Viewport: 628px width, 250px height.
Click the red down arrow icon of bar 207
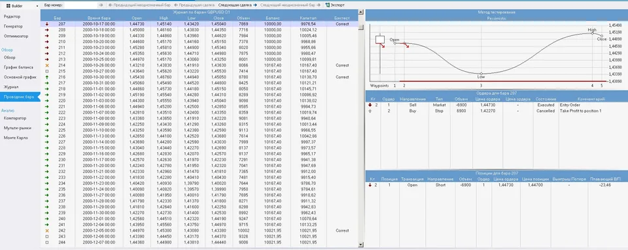[x=47, y=24]
